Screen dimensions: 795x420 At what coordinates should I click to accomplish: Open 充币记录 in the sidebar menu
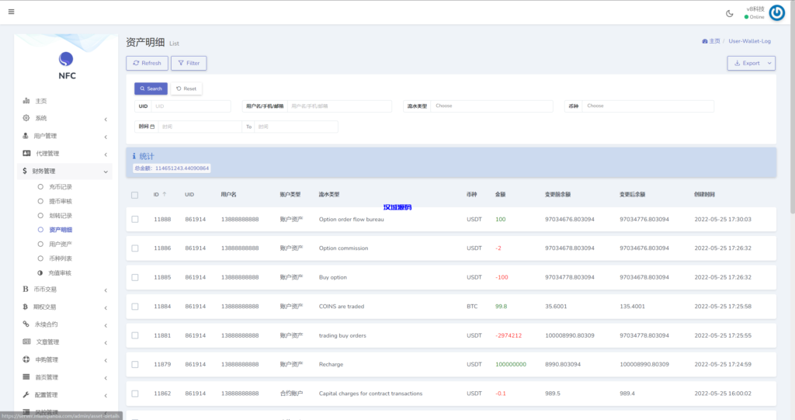(60, 187)
